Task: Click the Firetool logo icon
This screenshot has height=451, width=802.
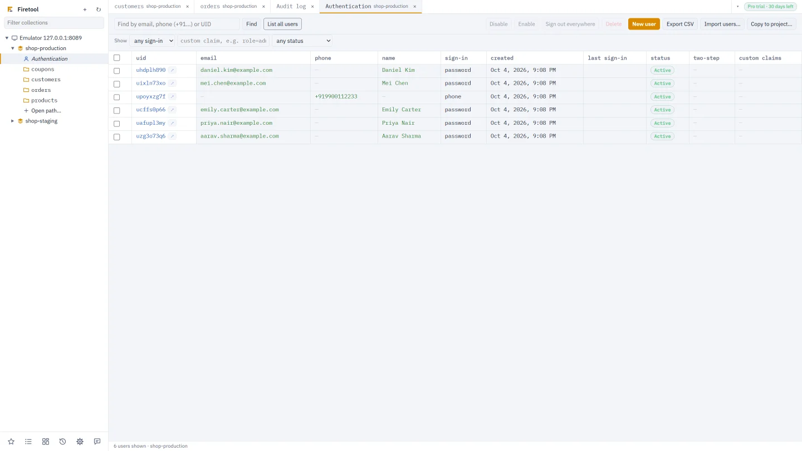Action: coord(10,9)
